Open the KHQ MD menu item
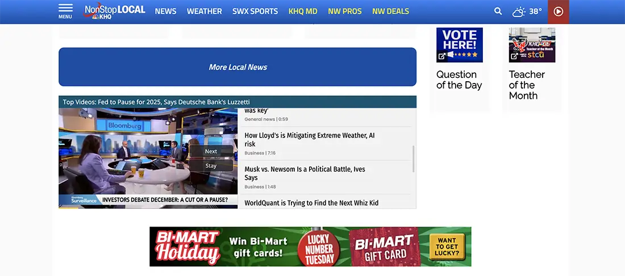This screenshot has height=276, width=625. point(303,11)
